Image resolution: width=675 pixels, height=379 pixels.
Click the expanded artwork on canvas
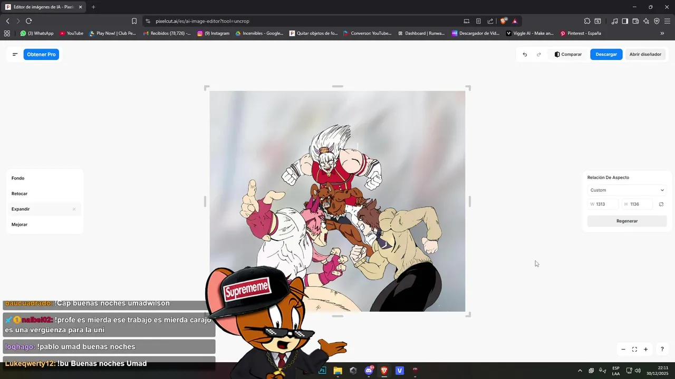pos(337,201)
